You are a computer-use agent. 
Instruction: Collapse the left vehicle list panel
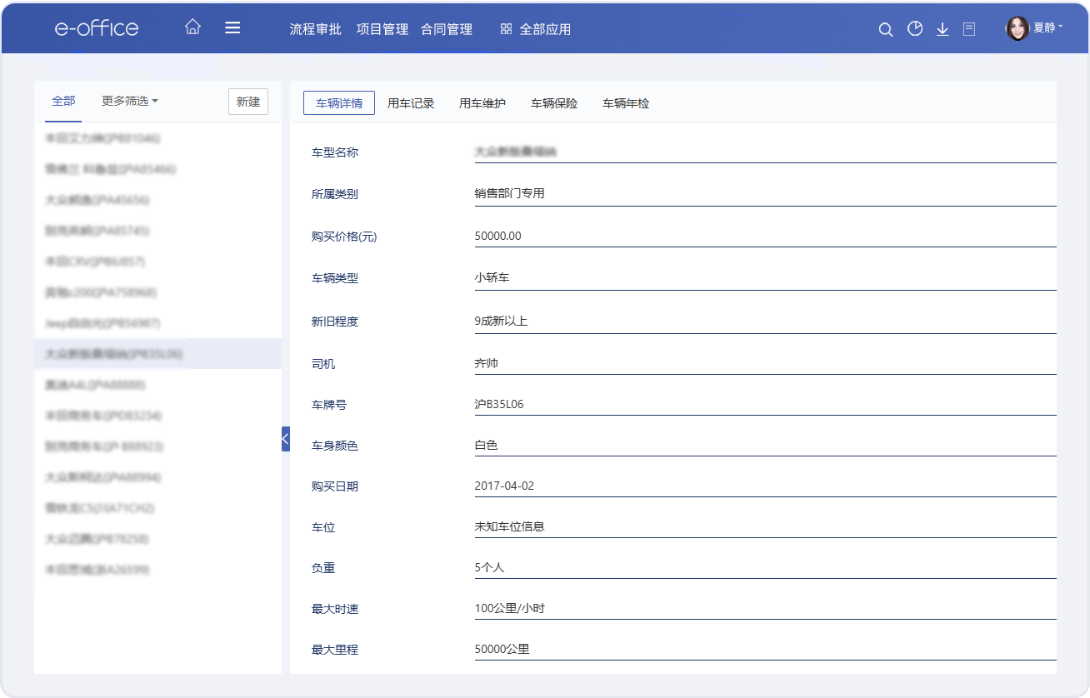pos(285,438)
